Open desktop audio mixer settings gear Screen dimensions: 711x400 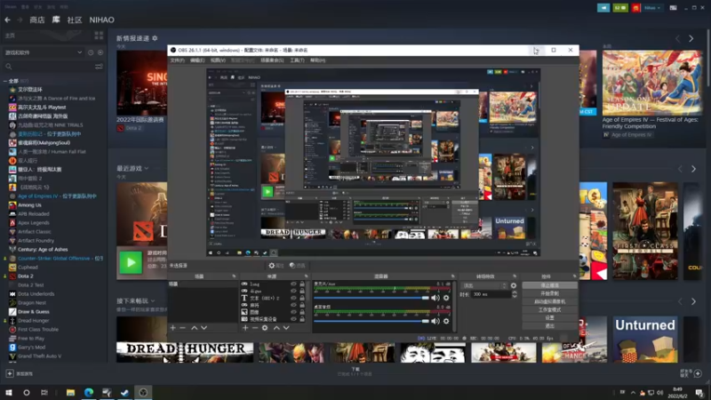pos(446,321)
